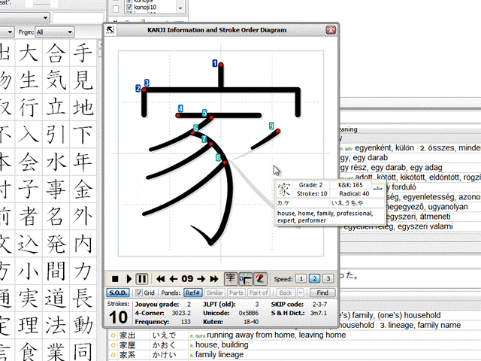
Task: Click the marker icon beside 家系
Action: [113, 355]
